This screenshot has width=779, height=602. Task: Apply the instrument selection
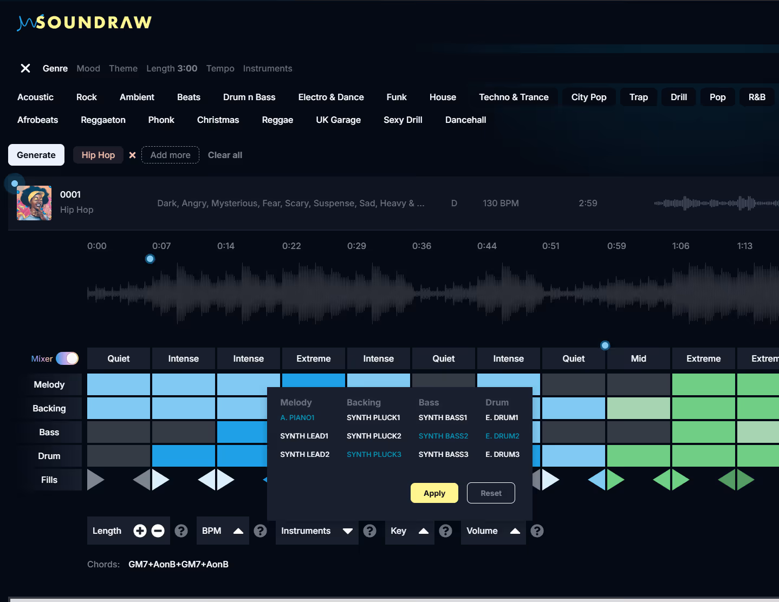tap(434, 493)
